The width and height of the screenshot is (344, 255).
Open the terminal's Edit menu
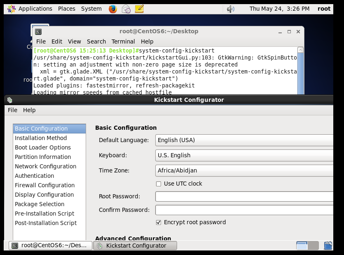57,41
